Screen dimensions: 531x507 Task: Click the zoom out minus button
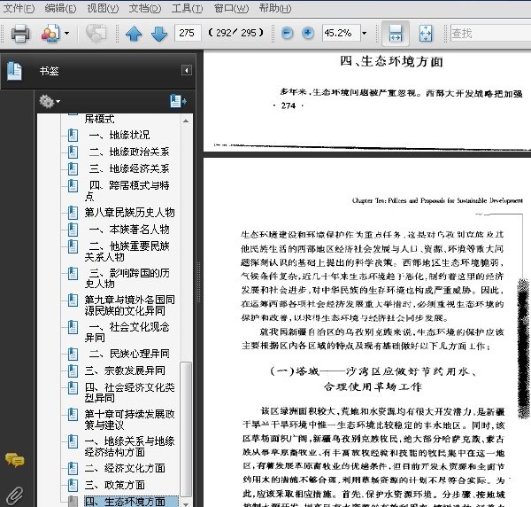(x=287, y=33)
